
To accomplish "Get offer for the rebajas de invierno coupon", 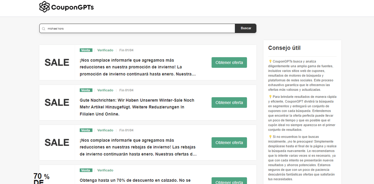I will [229, 142].
